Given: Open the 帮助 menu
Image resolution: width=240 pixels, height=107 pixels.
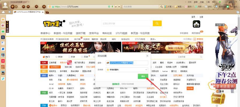Looking at the screenshot, I should 214,2.
